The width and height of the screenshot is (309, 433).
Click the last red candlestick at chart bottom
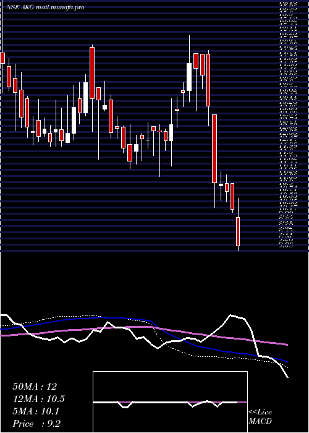pyautogui.click(x=238, y=231)
